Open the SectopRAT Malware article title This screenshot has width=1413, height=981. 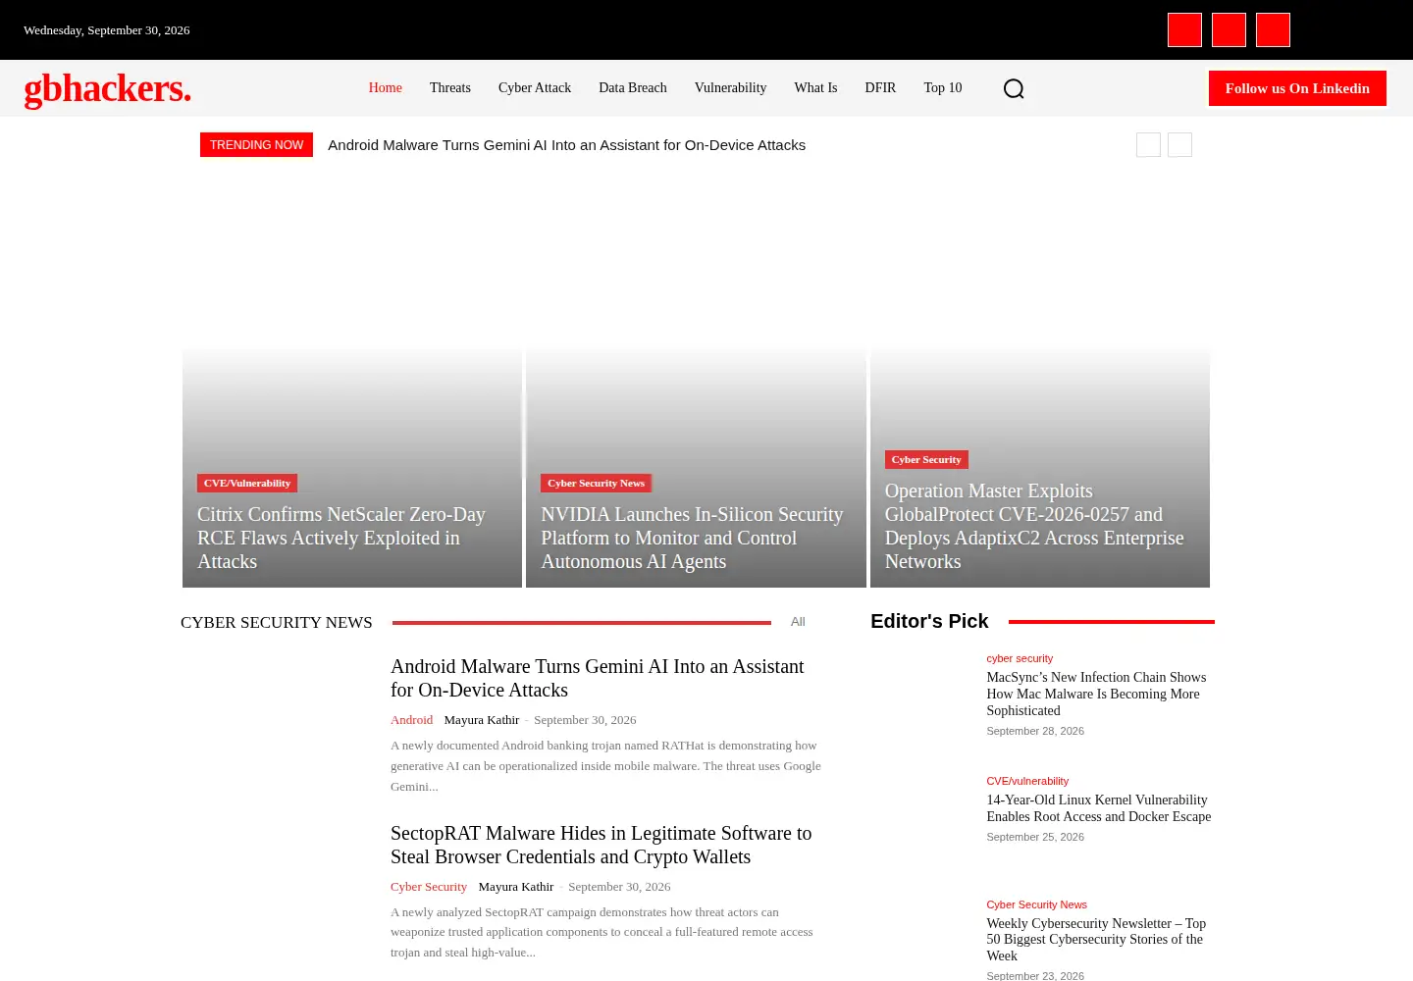[601, 845]
